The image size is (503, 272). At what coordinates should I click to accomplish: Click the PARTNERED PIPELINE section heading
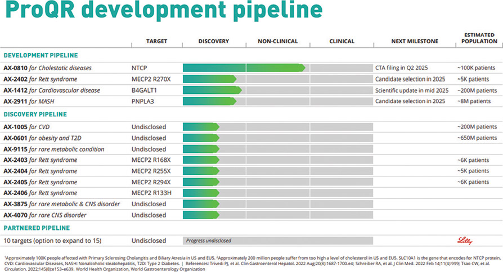tap(37, 228)
